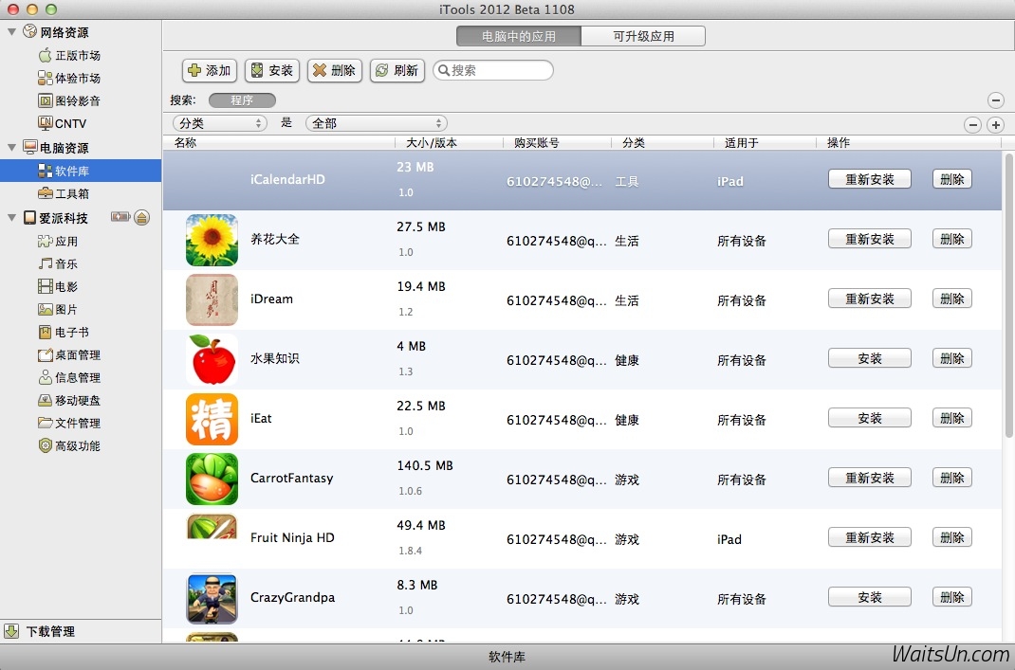This screenshot has height=670, width=1015.
Task: Select the 电脑中的应用 tab
Action: pos(519,37)
